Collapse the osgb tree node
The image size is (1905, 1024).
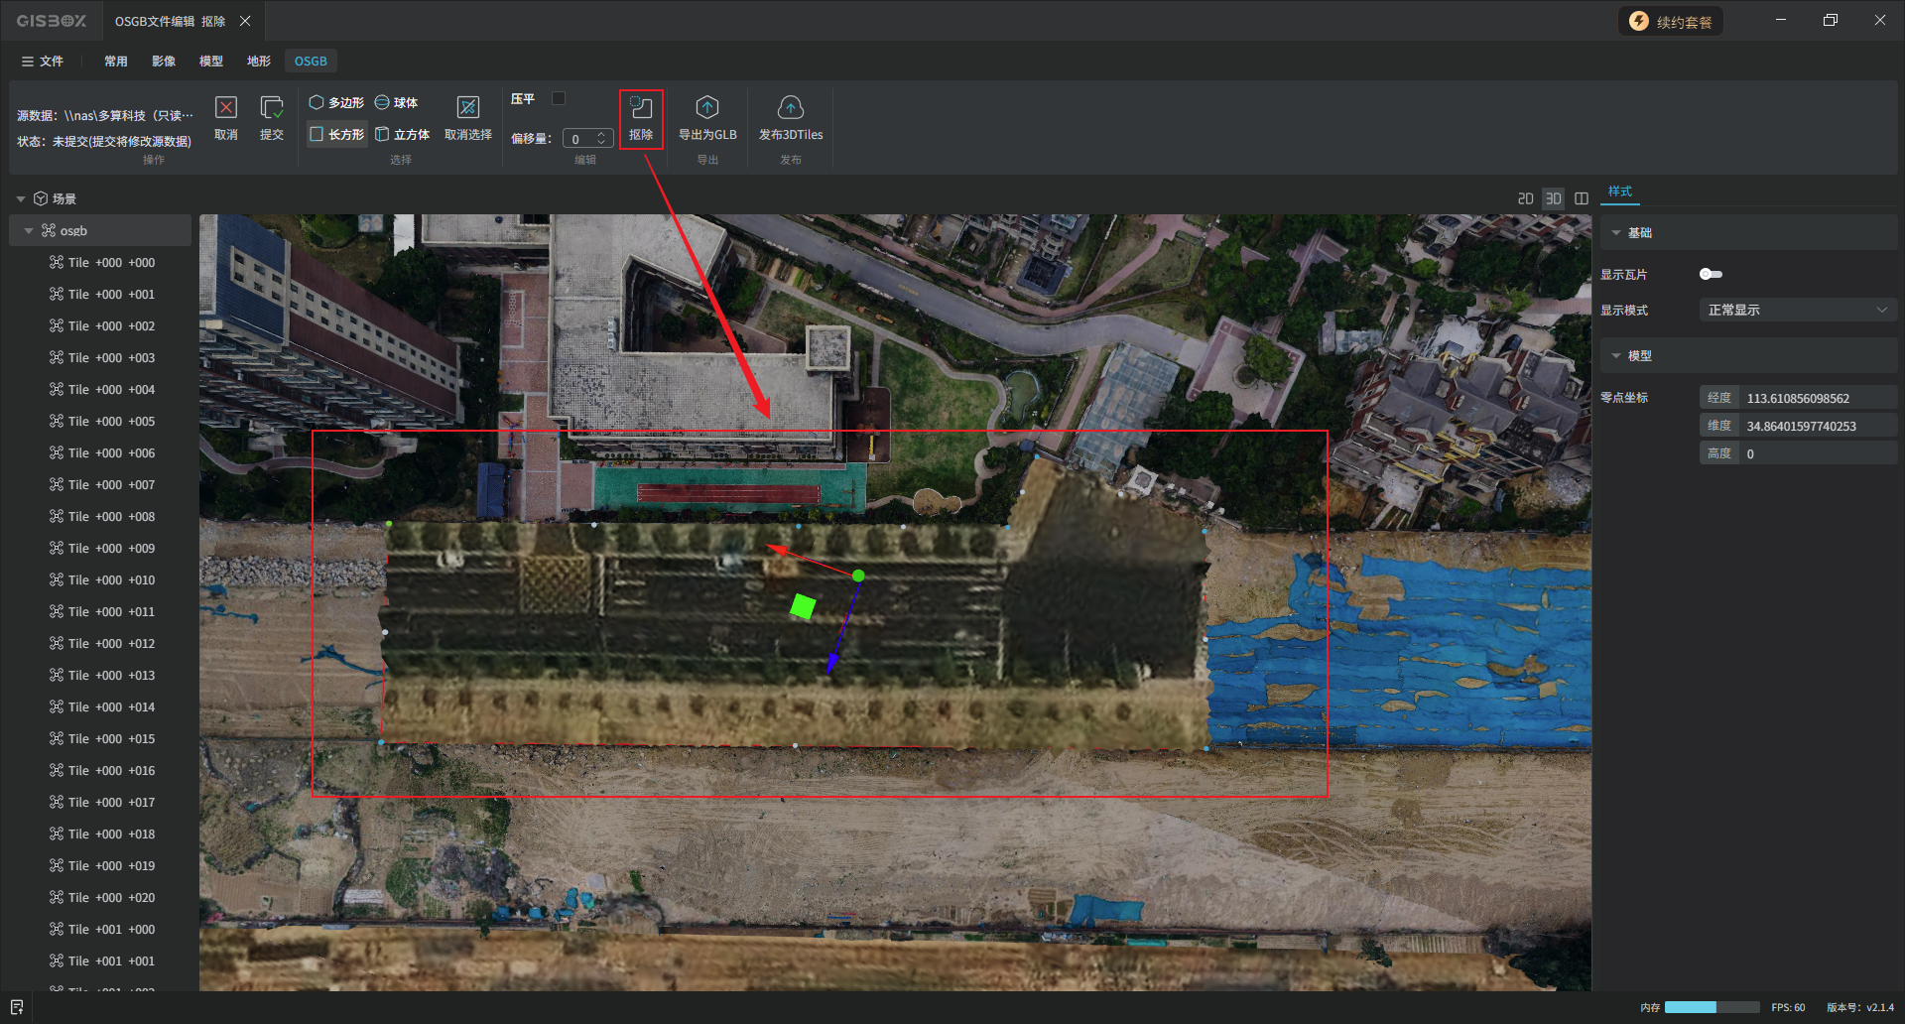pyautogui.click(x=29, y=231)
